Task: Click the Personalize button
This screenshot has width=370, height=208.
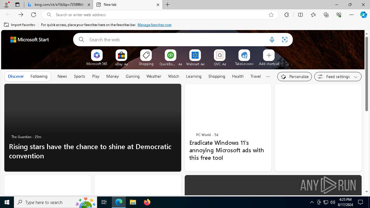Action: pyautogui.click(x=295, y=77)
